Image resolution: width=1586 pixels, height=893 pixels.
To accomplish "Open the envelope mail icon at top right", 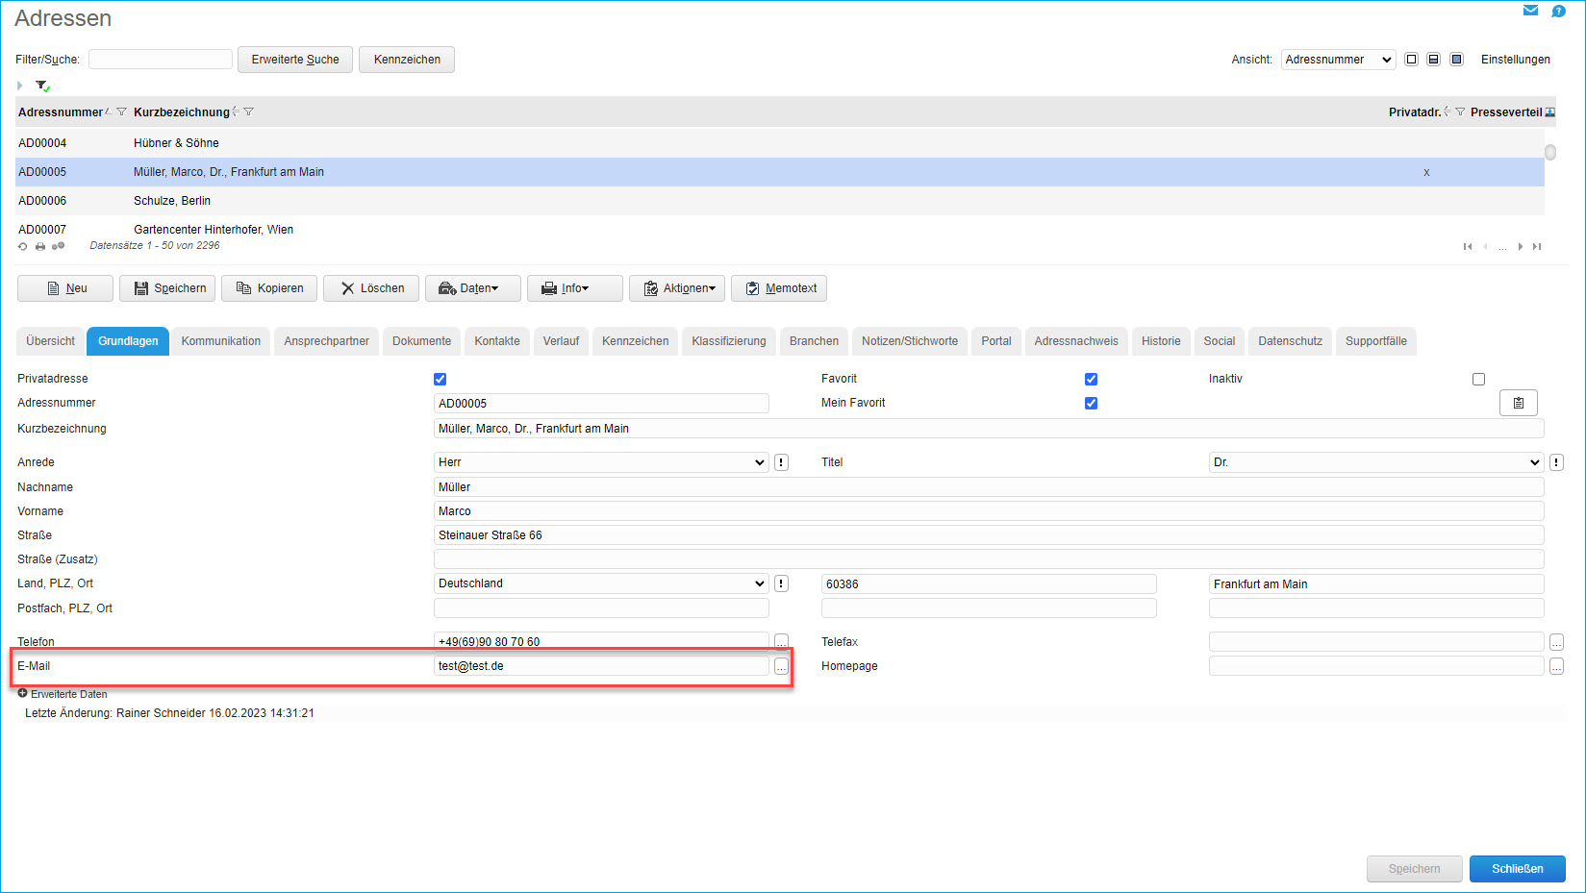I will (x=1530, y=11).
